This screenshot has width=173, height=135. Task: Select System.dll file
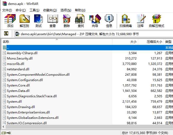[x=87, y=101]
